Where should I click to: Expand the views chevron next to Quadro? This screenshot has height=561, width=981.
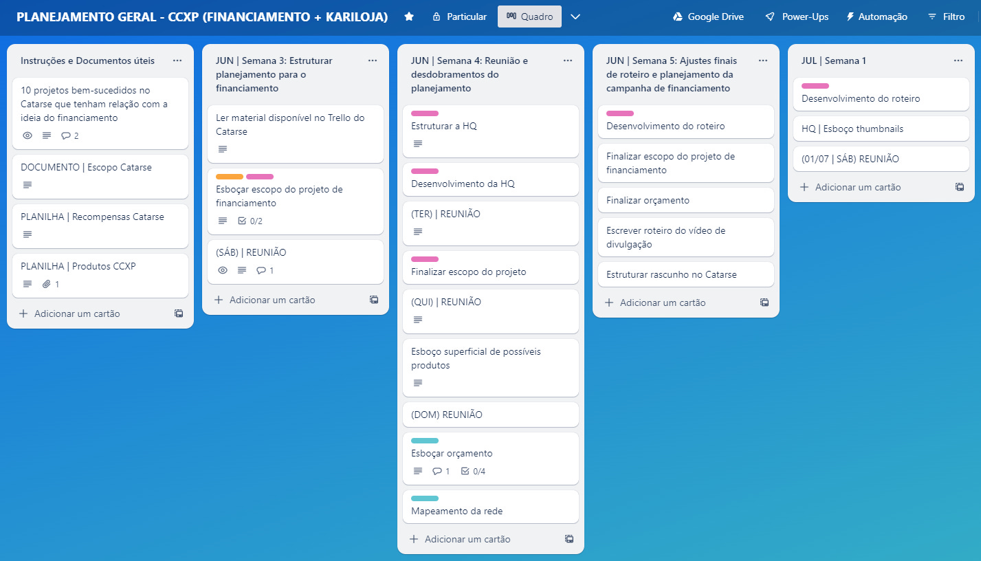(576, 16)
